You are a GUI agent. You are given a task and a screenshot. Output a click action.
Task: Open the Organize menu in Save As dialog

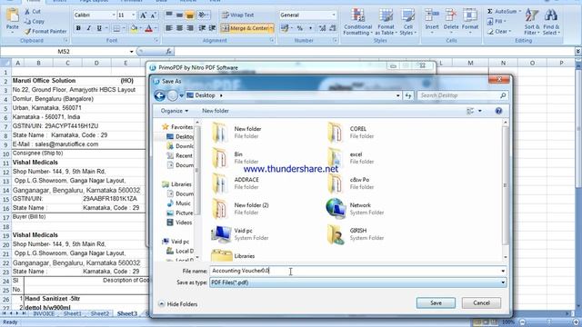(175, 111)
